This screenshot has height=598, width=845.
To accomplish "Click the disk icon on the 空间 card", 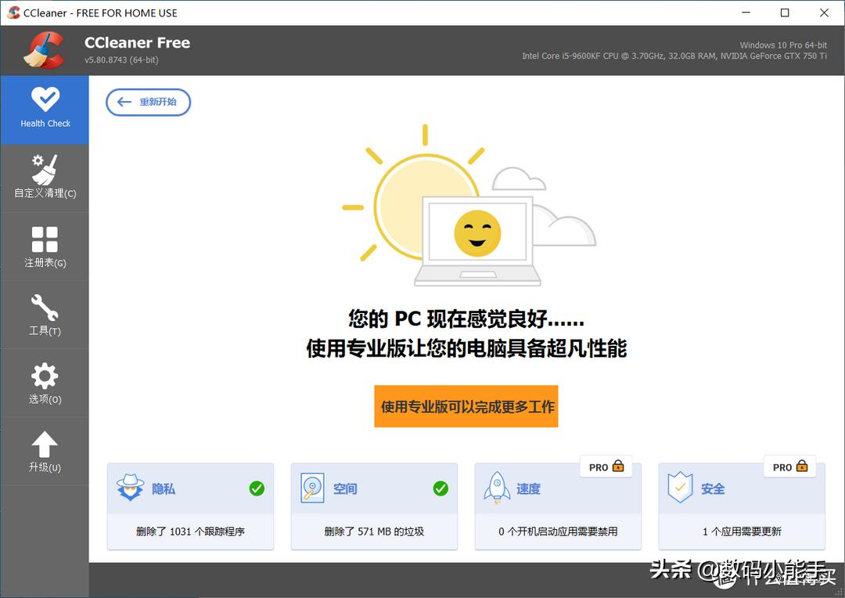I will [315, 488].
